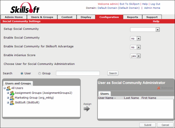The image size is (175, 128).
Task: Open Help in the red settings bar
Action: click(156, 21)
